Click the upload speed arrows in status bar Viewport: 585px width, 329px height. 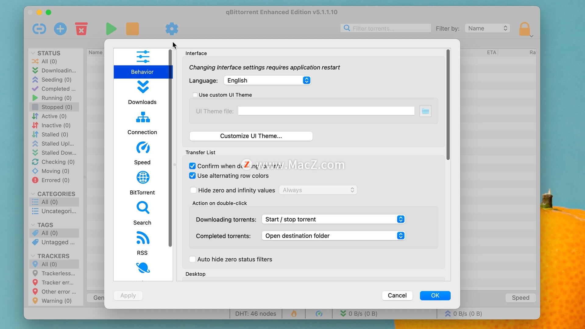tap(448, 313)
